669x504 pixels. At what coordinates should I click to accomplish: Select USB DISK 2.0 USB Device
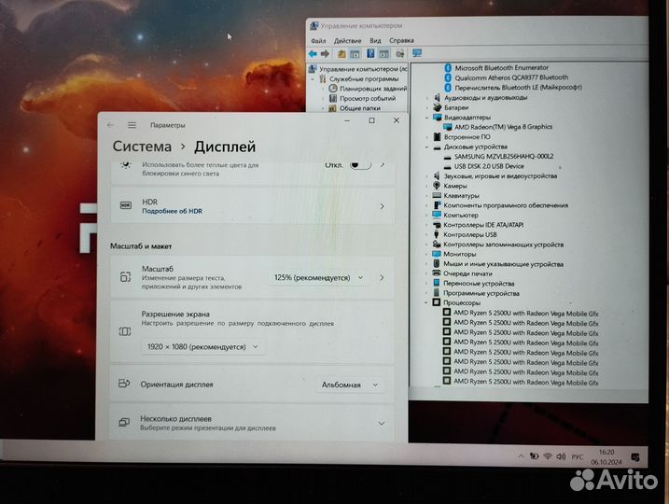[489, 166]
